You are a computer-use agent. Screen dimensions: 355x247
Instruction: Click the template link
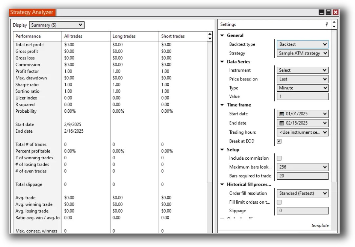point(321,226)
